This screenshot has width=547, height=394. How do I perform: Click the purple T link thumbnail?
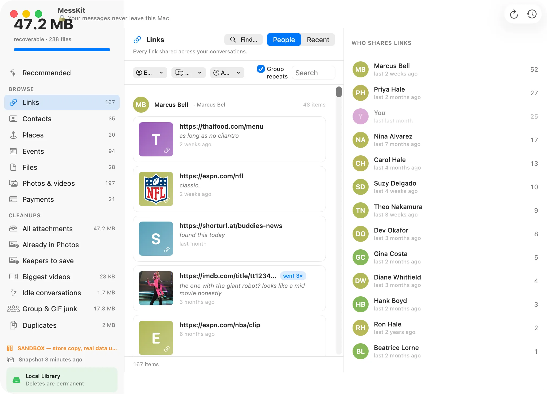pos(156,139)
